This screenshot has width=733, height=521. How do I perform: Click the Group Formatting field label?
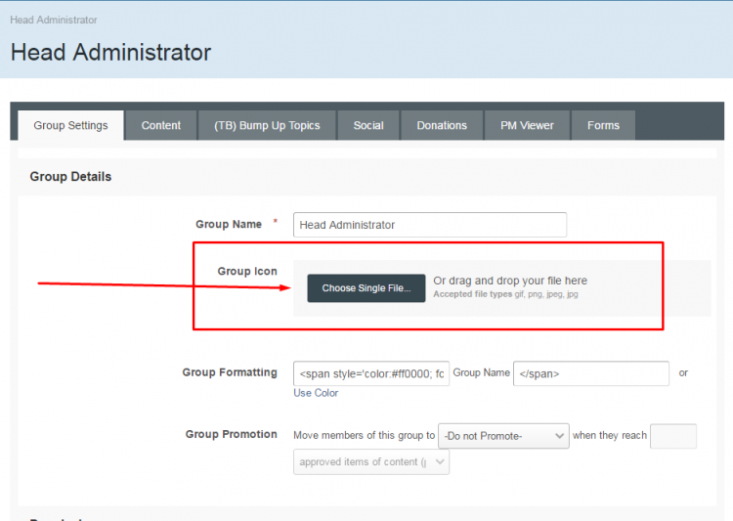tap(230, 372)
